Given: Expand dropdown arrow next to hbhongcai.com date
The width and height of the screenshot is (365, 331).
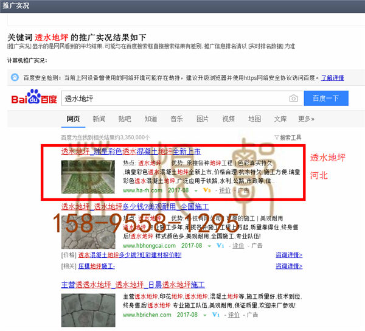Looking at the screenshot, I should coord(209,246).
